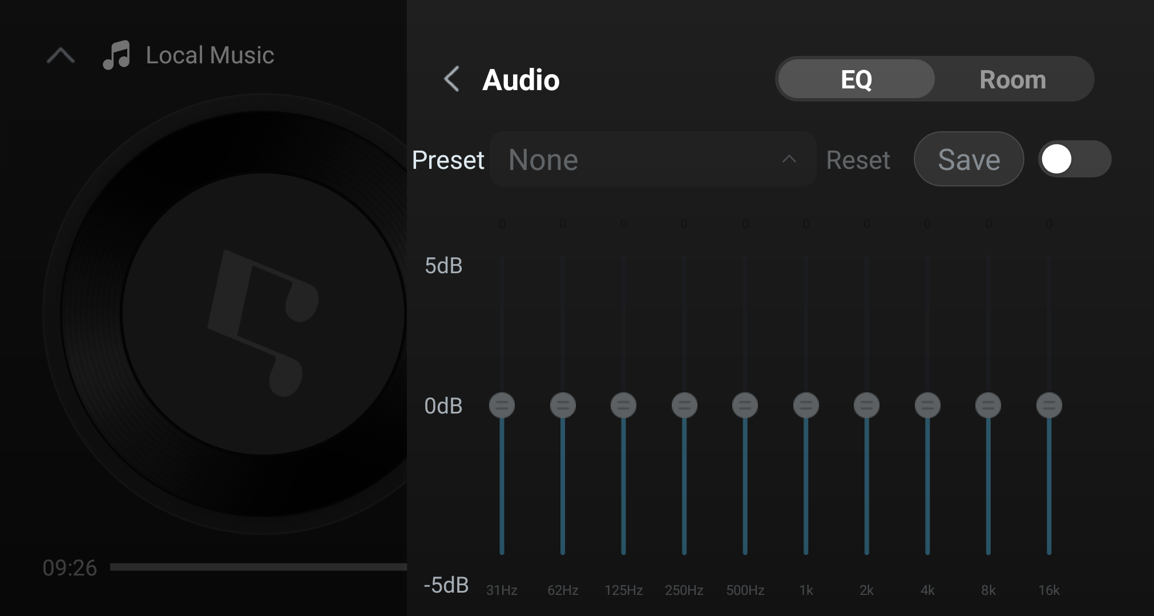The width and height of the screenshot is (1154, 616).
Task: Toggle the equalizer on/off switch
Action: (1075, 159)
